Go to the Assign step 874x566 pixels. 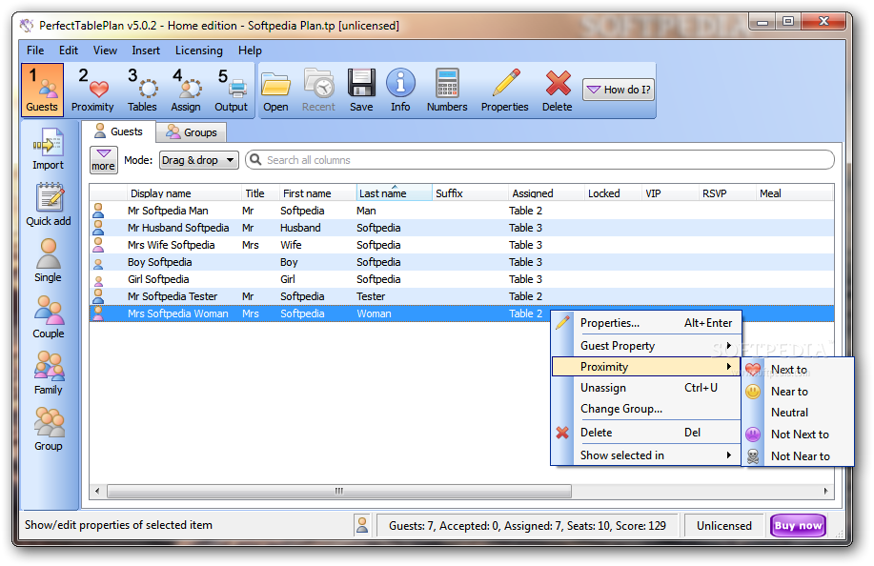point(186,90)
